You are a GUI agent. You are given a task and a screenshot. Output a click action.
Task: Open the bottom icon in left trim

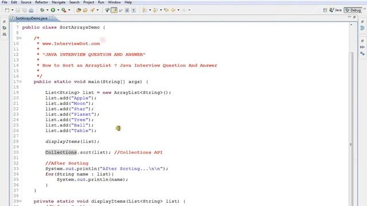[5, 34]
